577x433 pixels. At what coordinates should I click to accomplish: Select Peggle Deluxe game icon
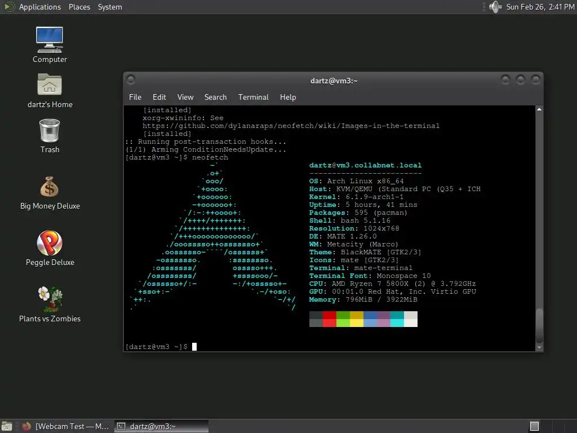click(50, 248)
